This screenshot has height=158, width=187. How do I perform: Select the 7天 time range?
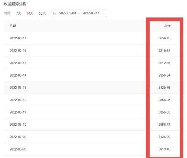tap(19, 13)
